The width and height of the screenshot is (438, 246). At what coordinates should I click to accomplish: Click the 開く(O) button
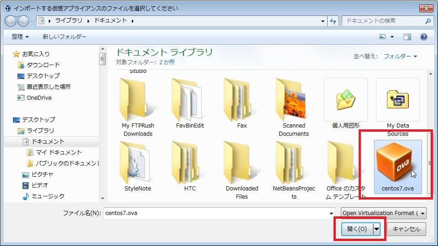(357, 229)
